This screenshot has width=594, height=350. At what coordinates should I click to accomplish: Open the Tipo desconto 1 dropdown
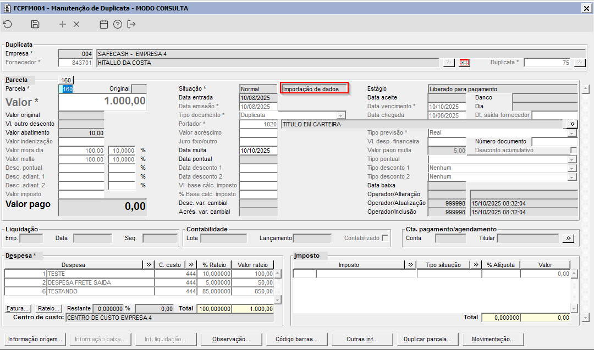click(571, 168)
